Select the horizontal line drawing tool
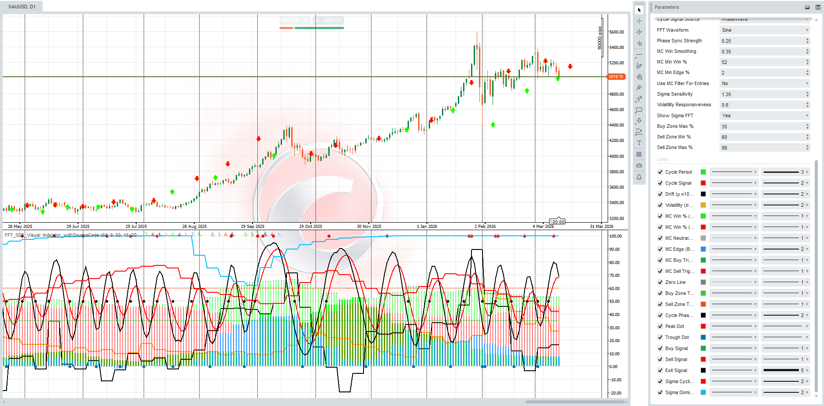Image resolution: width=824 pixels, height=406 pixels. (639, 54)
